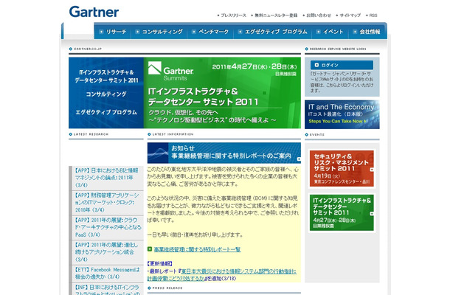Open the green Gartner Summits banner
Screen dimensions: 450x295
point(222,93)
